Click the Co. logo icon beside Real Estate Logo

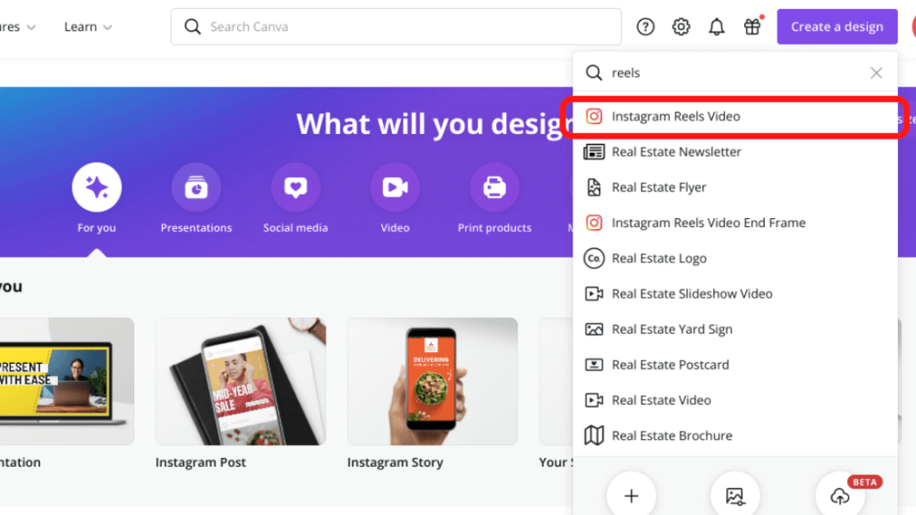[x=594, y=258]
